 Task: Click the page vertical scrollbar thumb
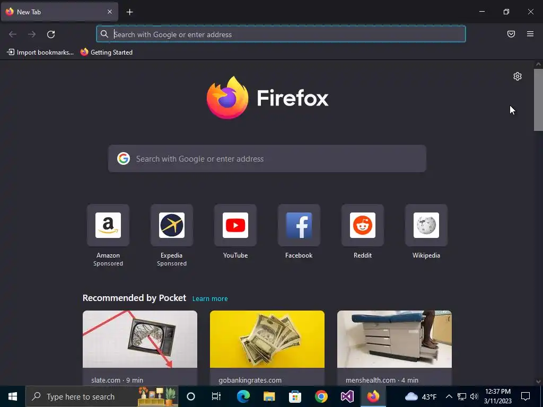coord(538,100)
